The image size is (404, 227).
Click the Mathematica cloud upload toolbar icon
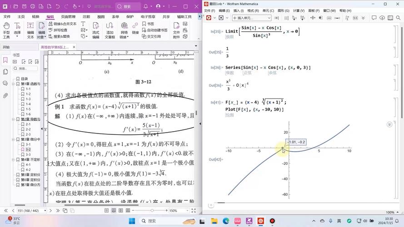[382, 18]
